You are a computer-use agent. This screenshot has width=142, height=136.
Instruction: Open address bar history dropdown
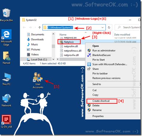102,27
